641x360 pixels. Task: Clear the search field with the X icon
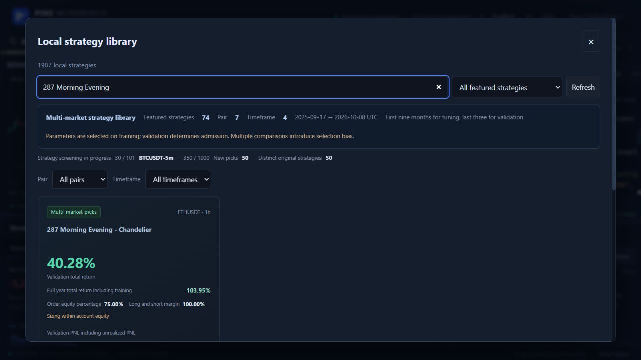(439, 87)
